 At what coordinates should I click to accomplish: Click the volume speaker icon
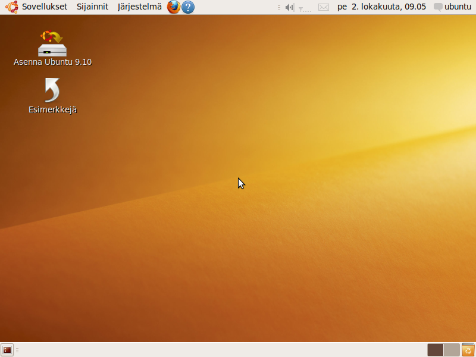coord(290,7)
